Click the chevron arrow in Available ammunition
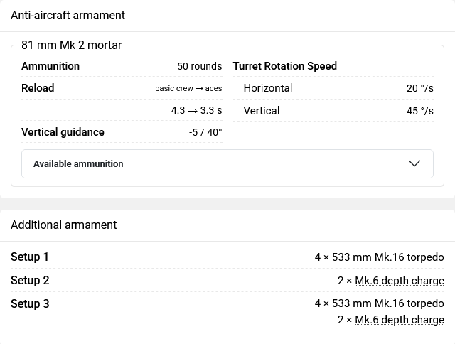This screenshot has height=344, width=455. 414,163
